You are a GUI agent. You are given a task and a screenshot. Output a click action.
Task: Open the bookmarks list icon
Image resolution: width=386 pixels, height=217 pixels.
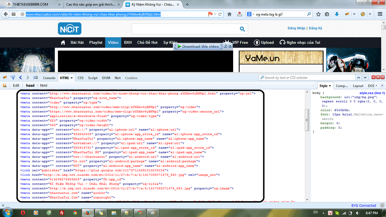pyautogui.click(x=327, y=14)
